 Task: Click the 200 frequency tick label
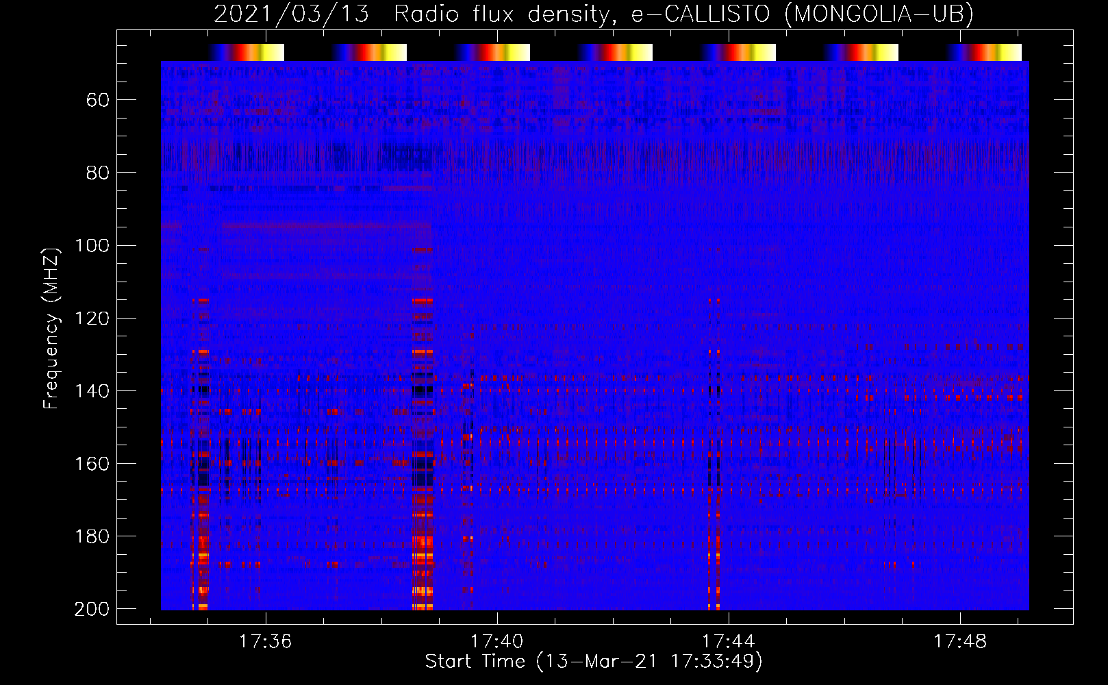[92, 609]
